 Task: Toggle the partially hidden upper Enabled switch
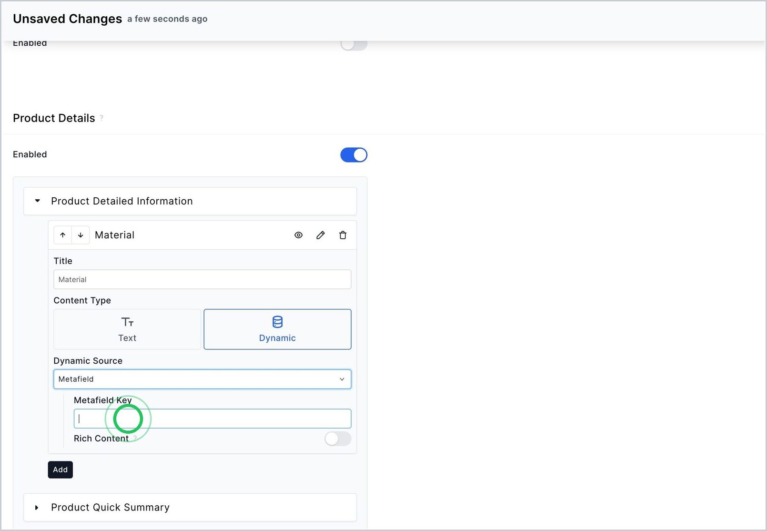coord(354,45)
